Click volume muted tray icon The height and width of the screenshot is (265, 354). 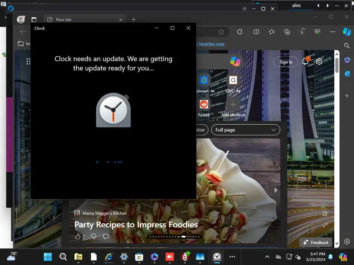298,257
